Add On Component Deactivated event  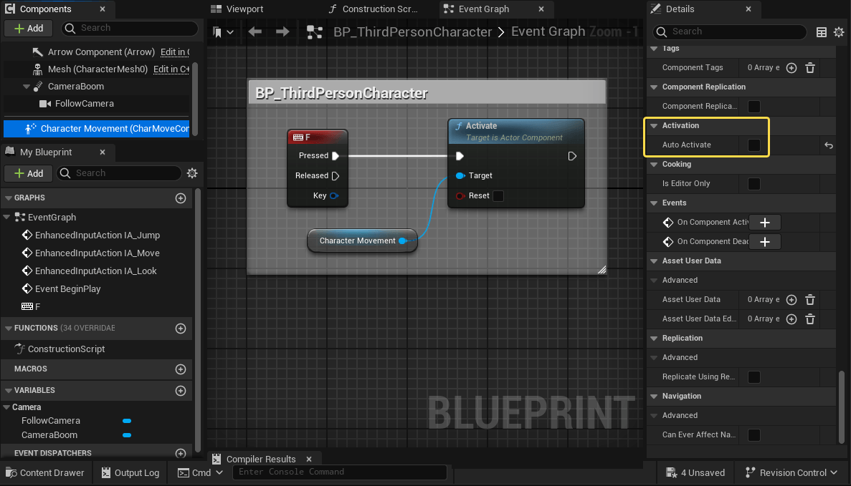click(x=765, y=242)
